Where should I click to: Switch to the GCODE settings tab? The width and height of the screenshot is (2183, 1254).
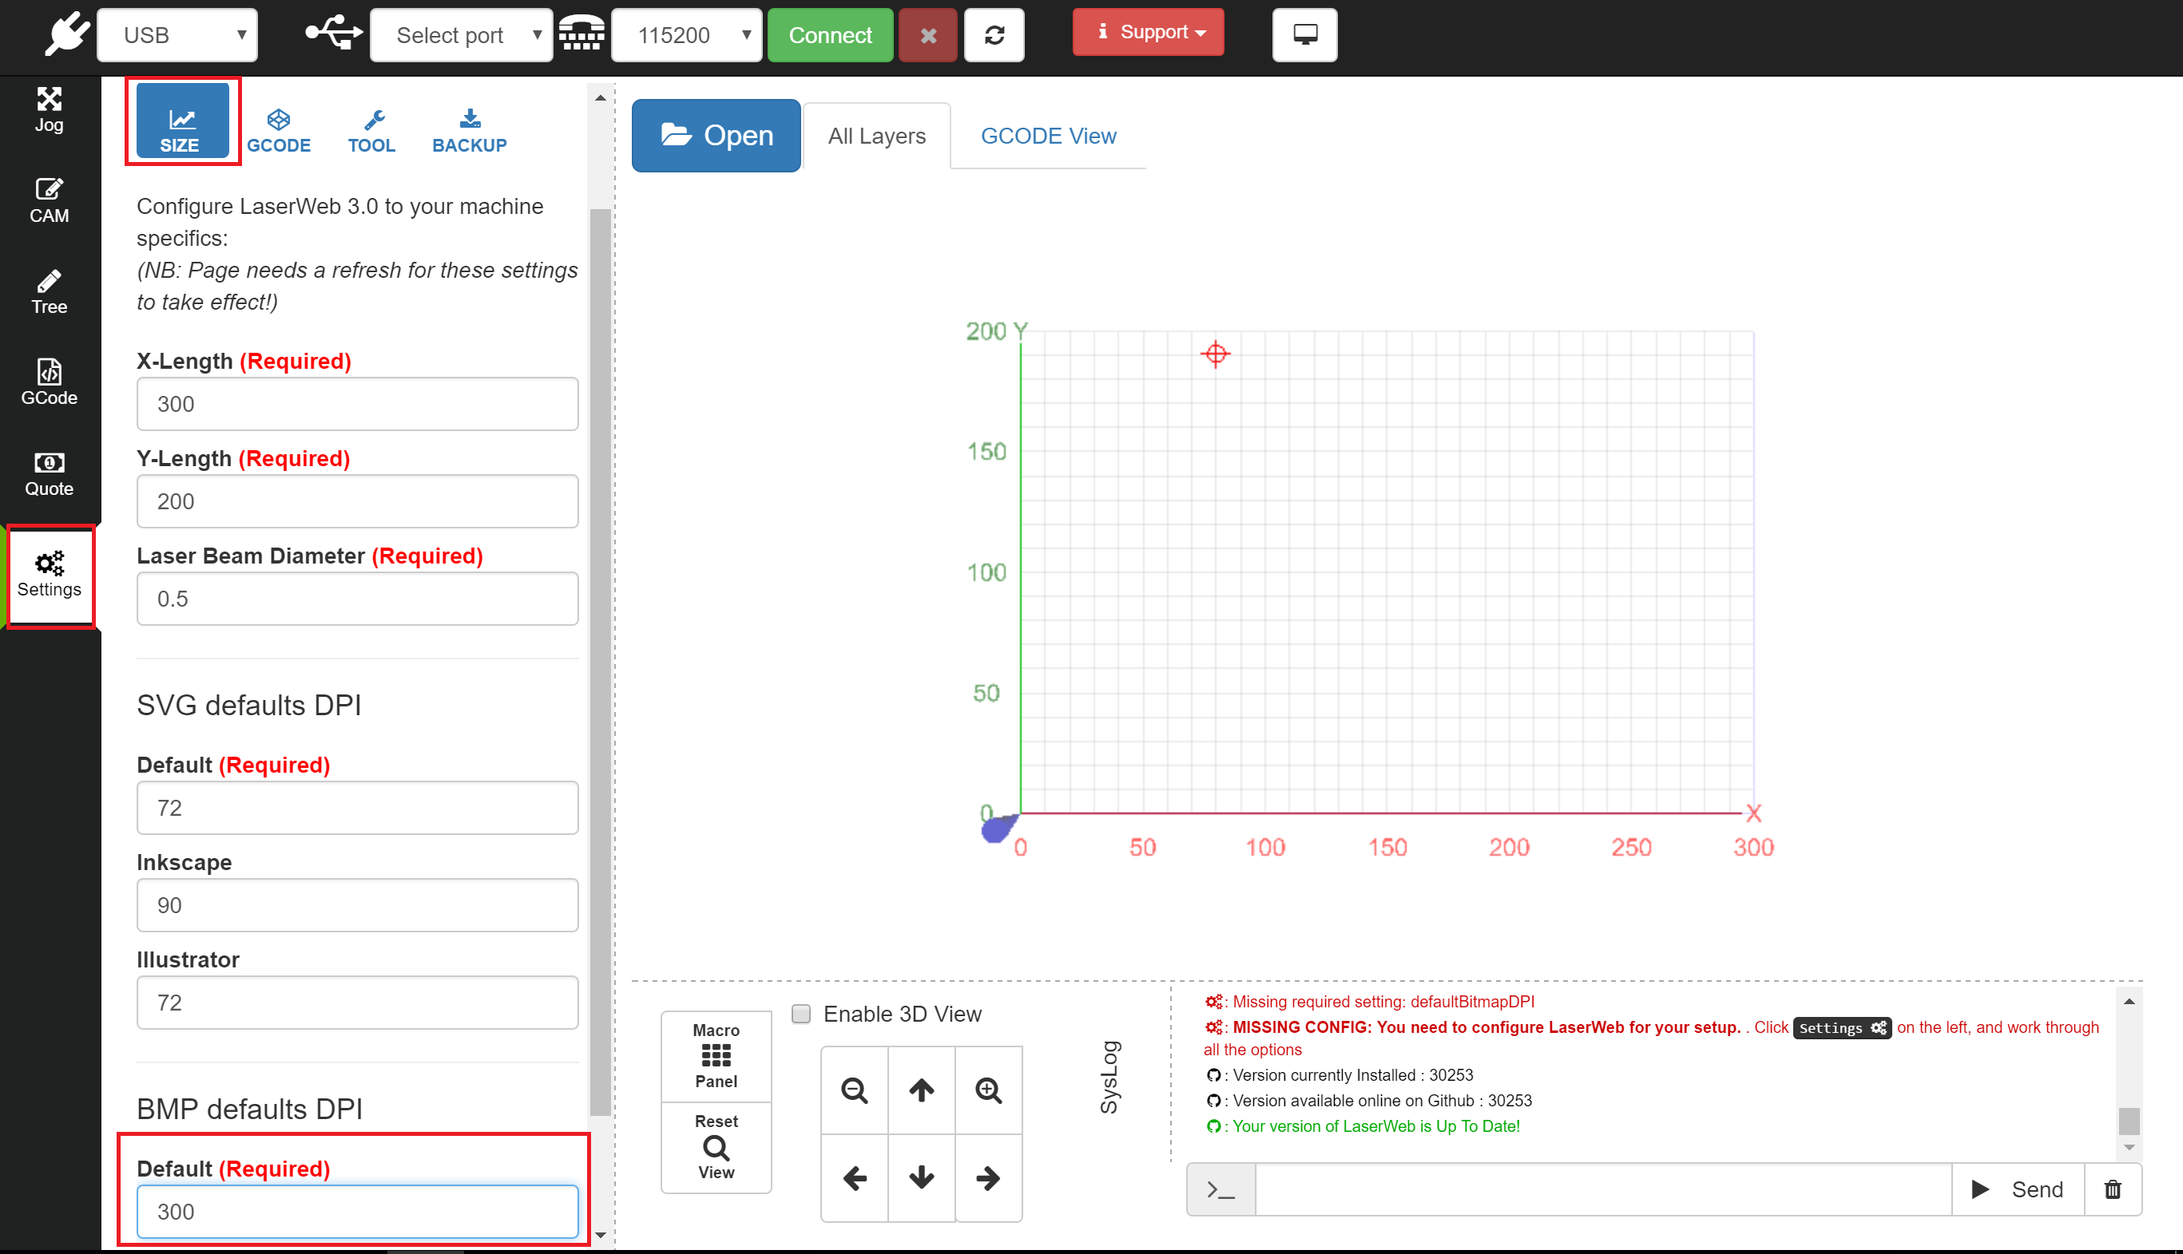point(279,131)
